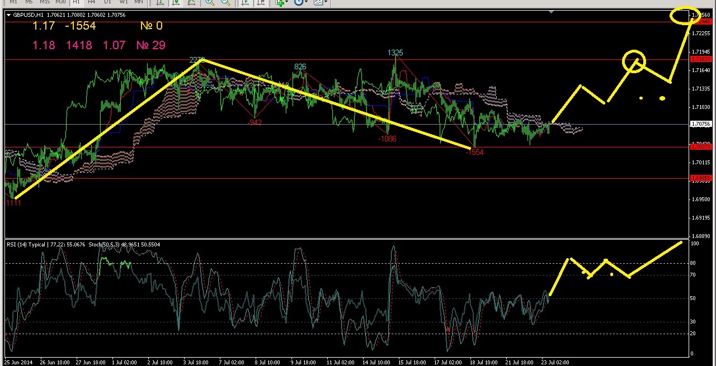This screenshot has height=366, width=716.
Task: Switch chart to candlestick display
Action: 176,2
